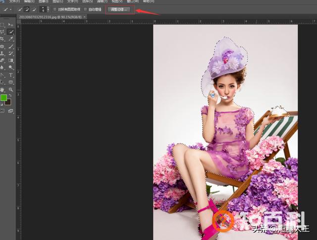This screenshot has width=317, height=240.
Task: Open the 窗口(W) menu
Action: tap(133, 1)
